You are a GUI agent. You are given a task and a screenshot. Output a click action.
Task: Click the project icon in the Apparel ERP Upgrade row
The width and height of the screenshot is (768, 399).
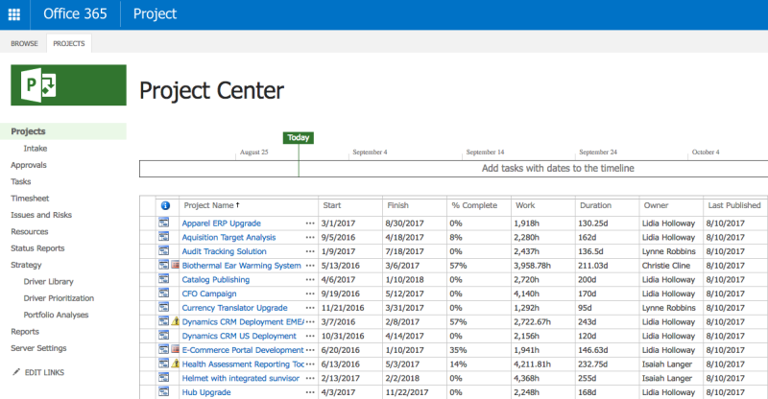(x=164, y=223)
